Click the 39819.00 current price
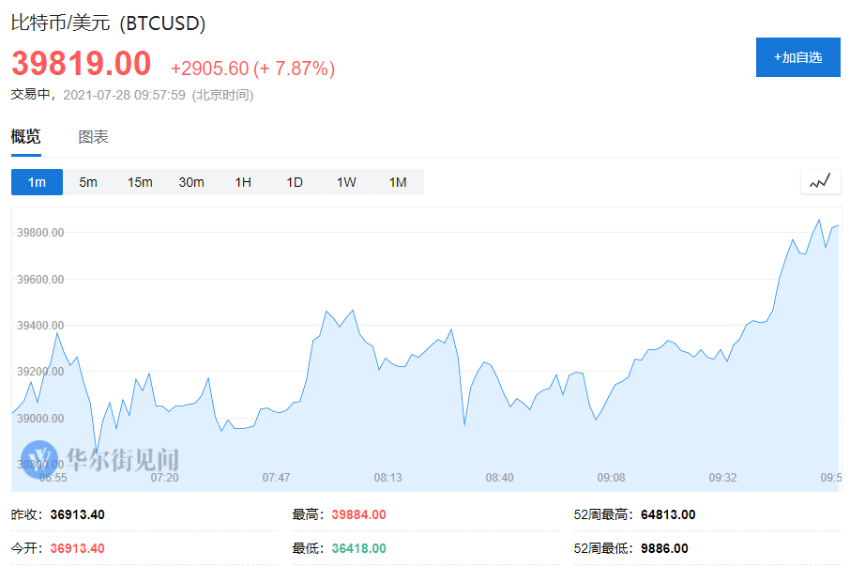 point(82,64)
